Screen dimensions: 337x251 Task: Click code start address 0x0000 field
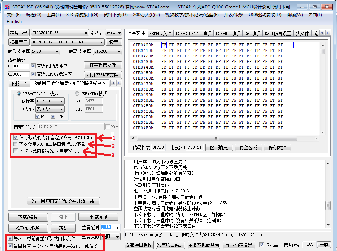click(x=18, y=66)
